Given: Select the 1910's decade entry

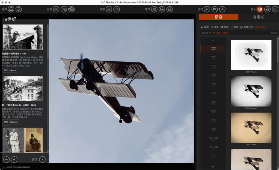Looking at the screenshot, I should 213,67.
